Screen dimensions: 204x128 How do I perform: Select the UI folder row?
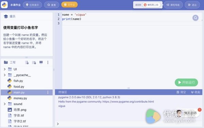click(x=27, y=69)
